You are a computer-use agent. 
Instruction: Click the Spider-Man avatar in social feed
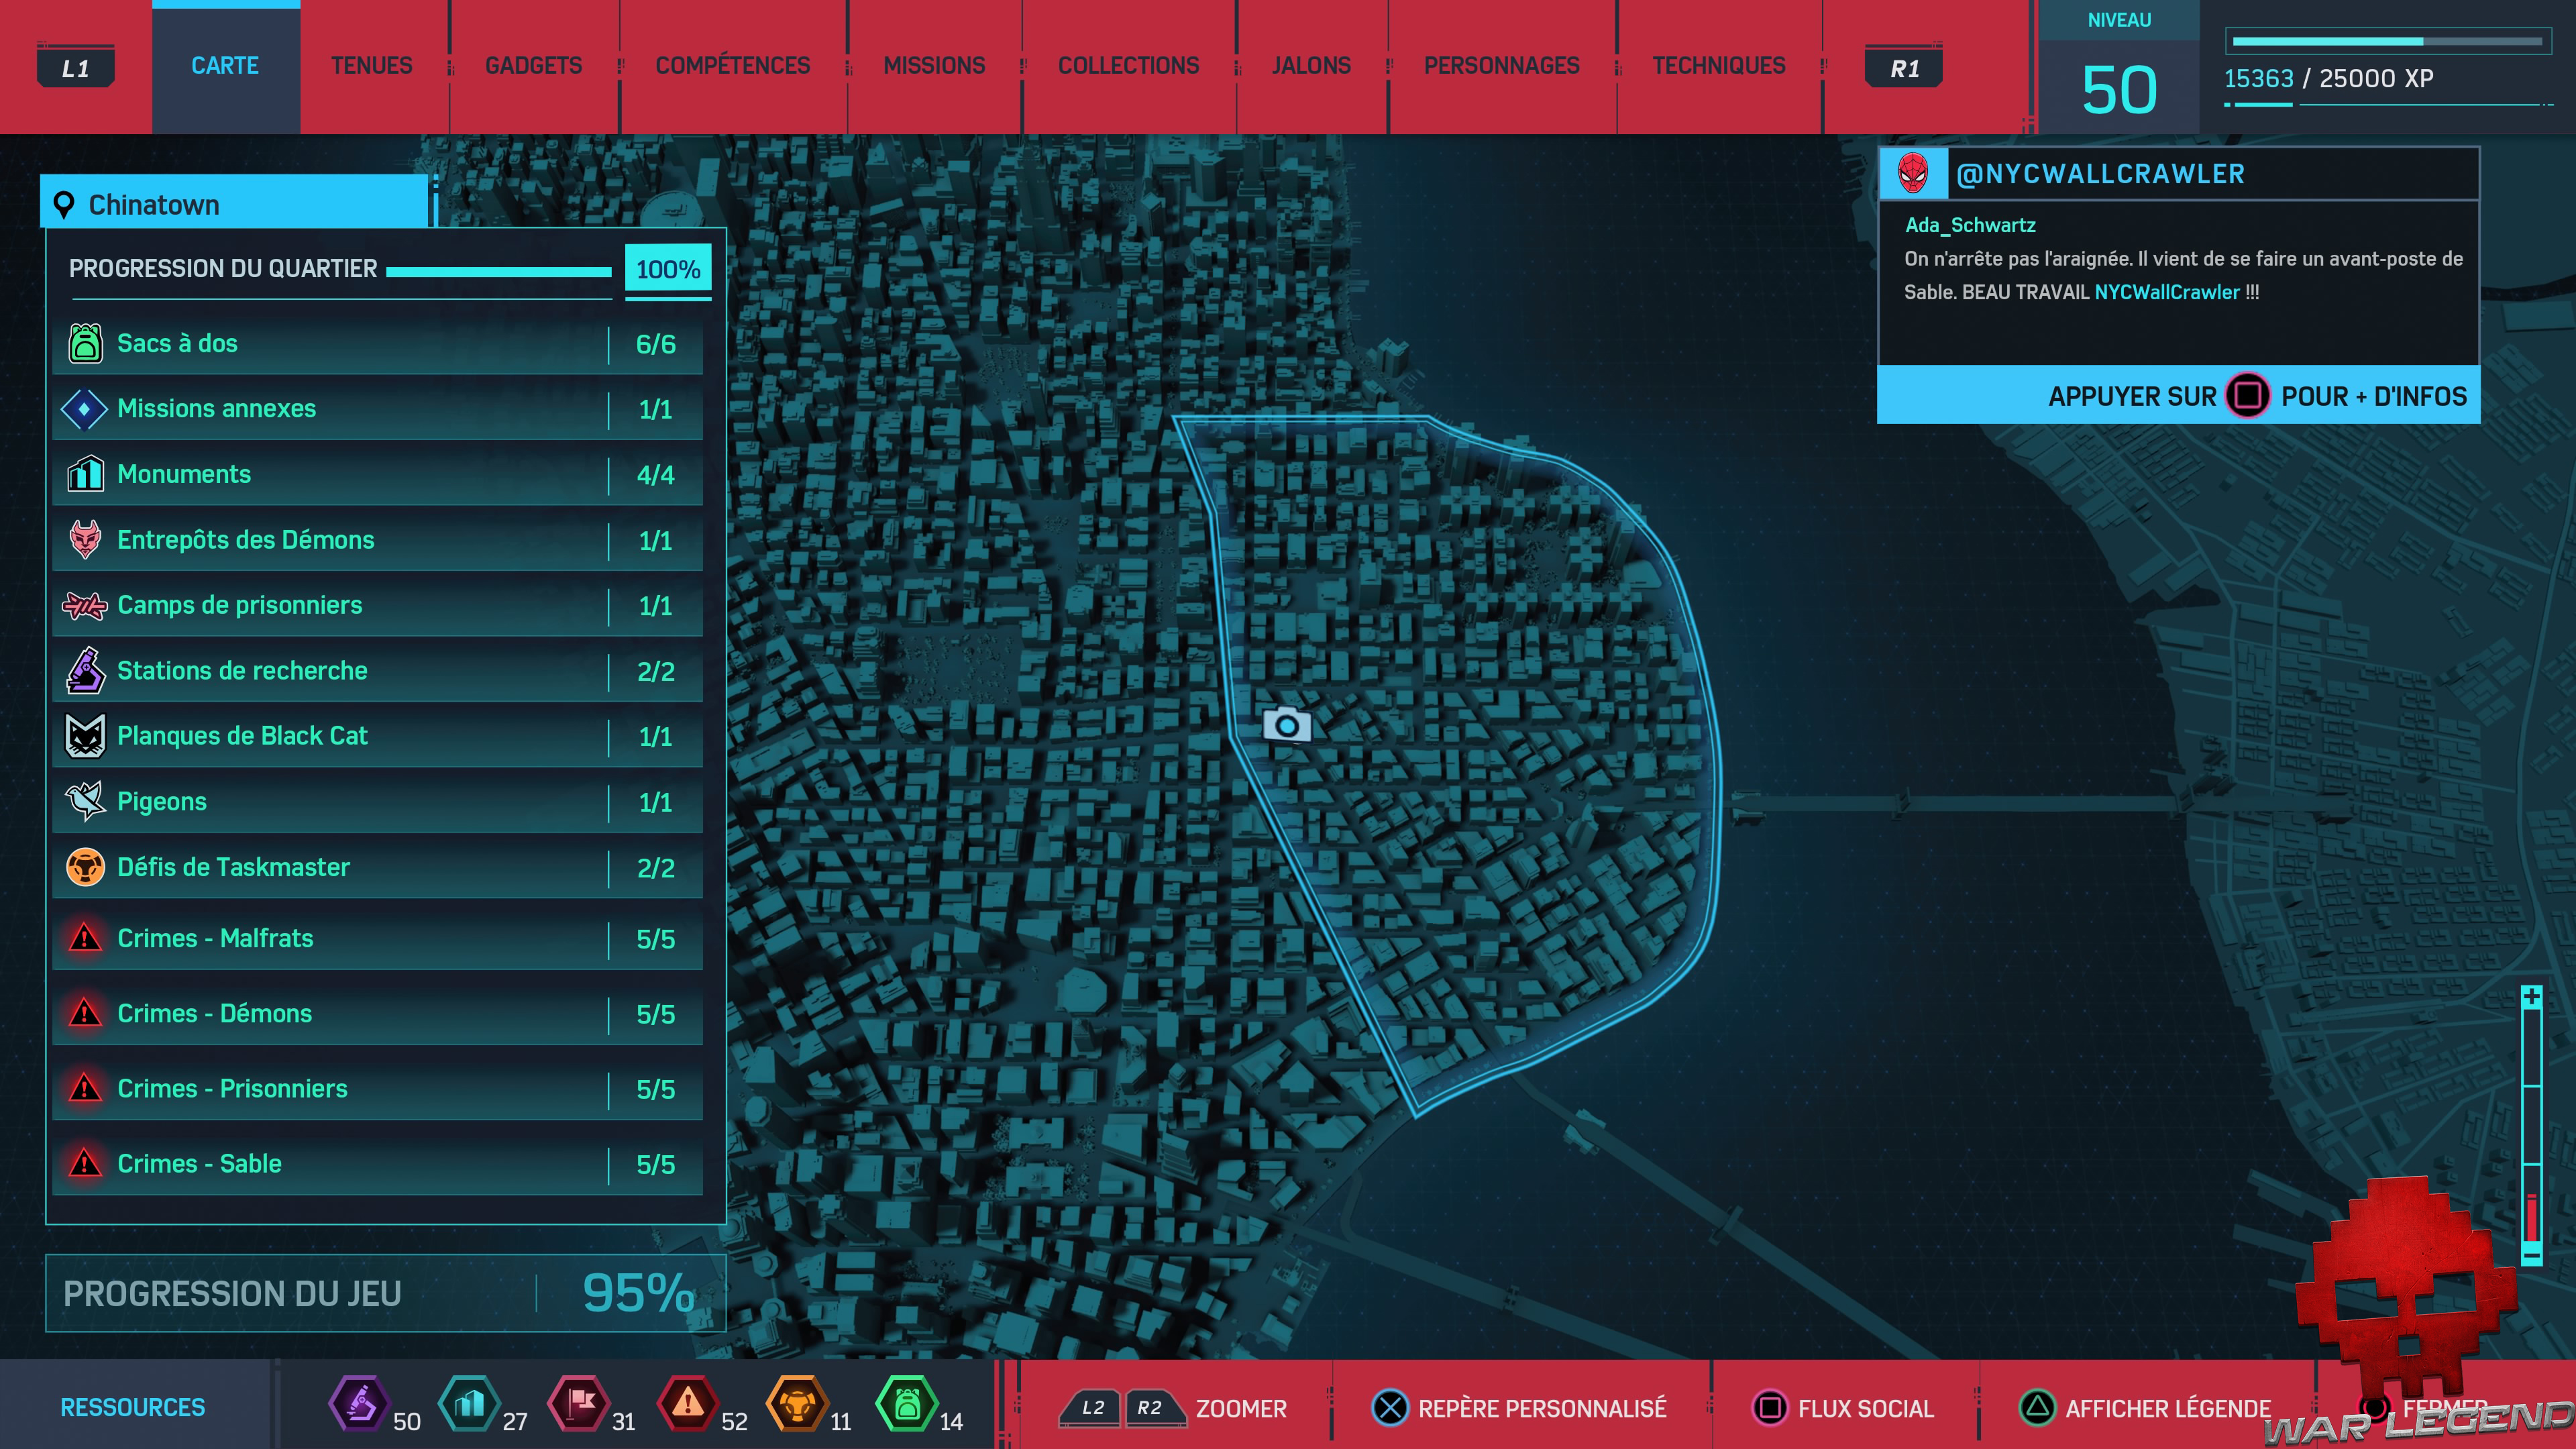click(1912, 173)
